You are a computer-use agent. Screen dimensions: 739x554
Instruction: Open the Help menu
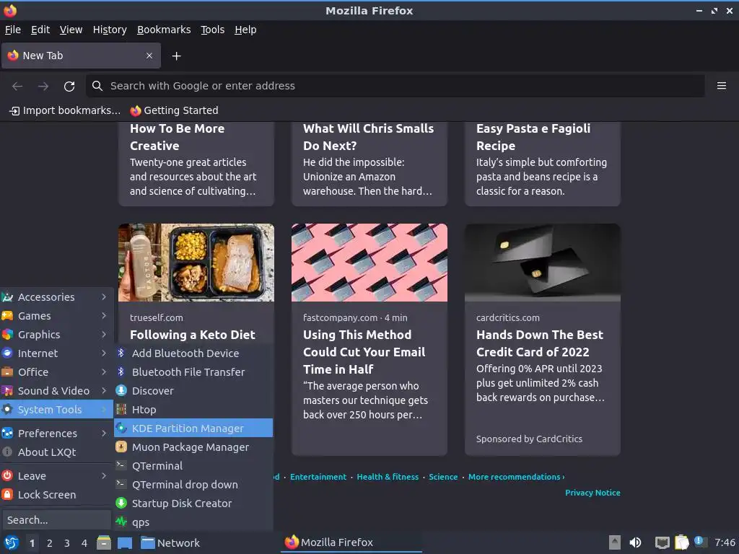point(245,30)
